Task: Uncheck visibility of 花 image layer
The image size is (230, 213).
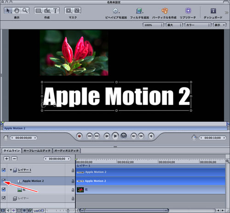Action: 4,190
